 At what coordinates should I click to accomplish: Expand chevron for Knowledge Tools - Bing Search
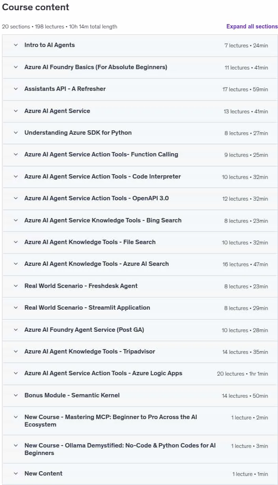click(16, 220)
